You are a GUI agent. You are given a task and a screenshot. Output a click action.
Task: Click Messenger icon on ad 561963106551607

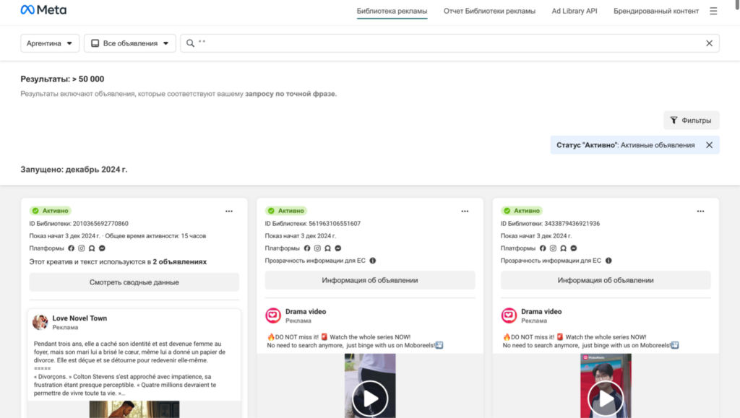point(338,248)
